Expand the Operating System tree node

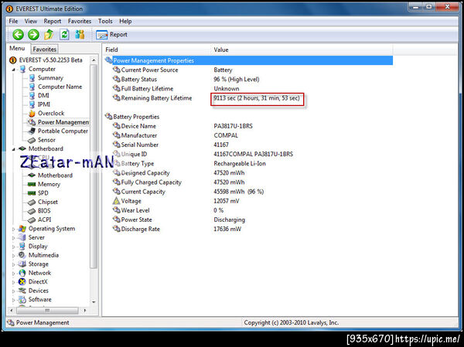14,230
